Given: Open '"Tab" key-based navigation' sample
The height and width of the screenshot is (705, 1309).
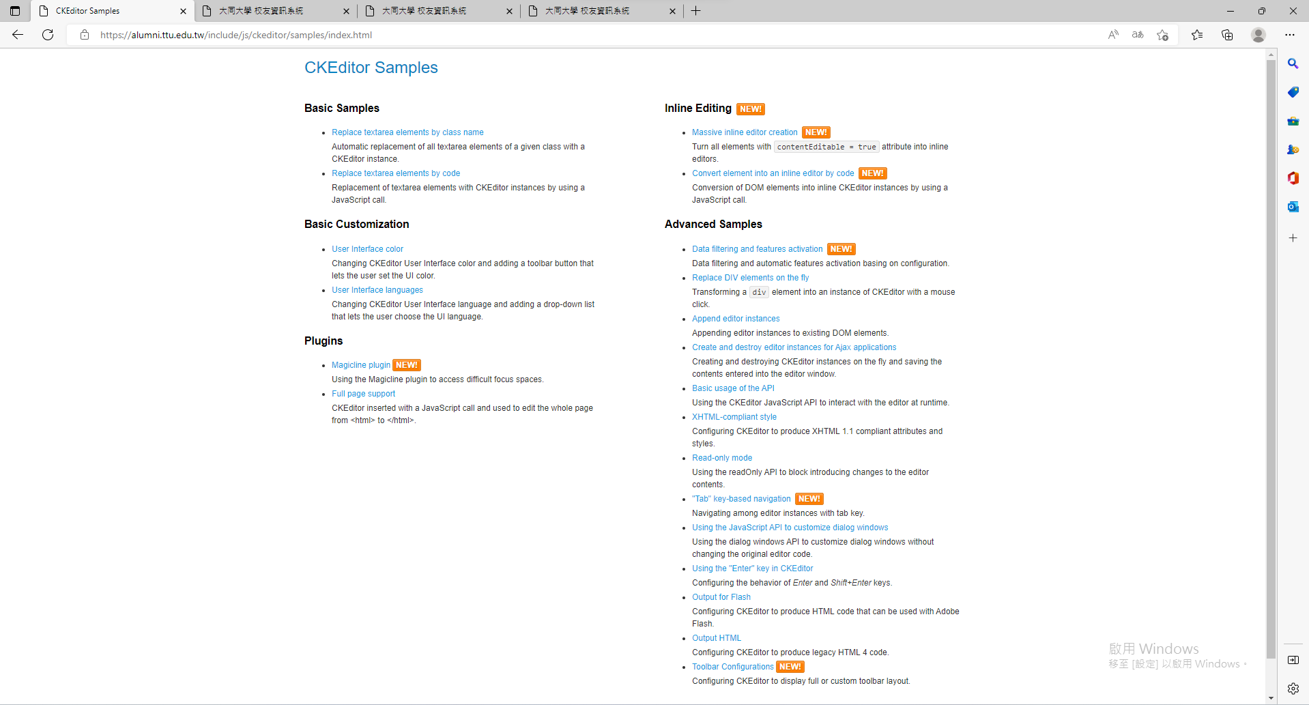Looking at the screenshot, I should 741,499.
